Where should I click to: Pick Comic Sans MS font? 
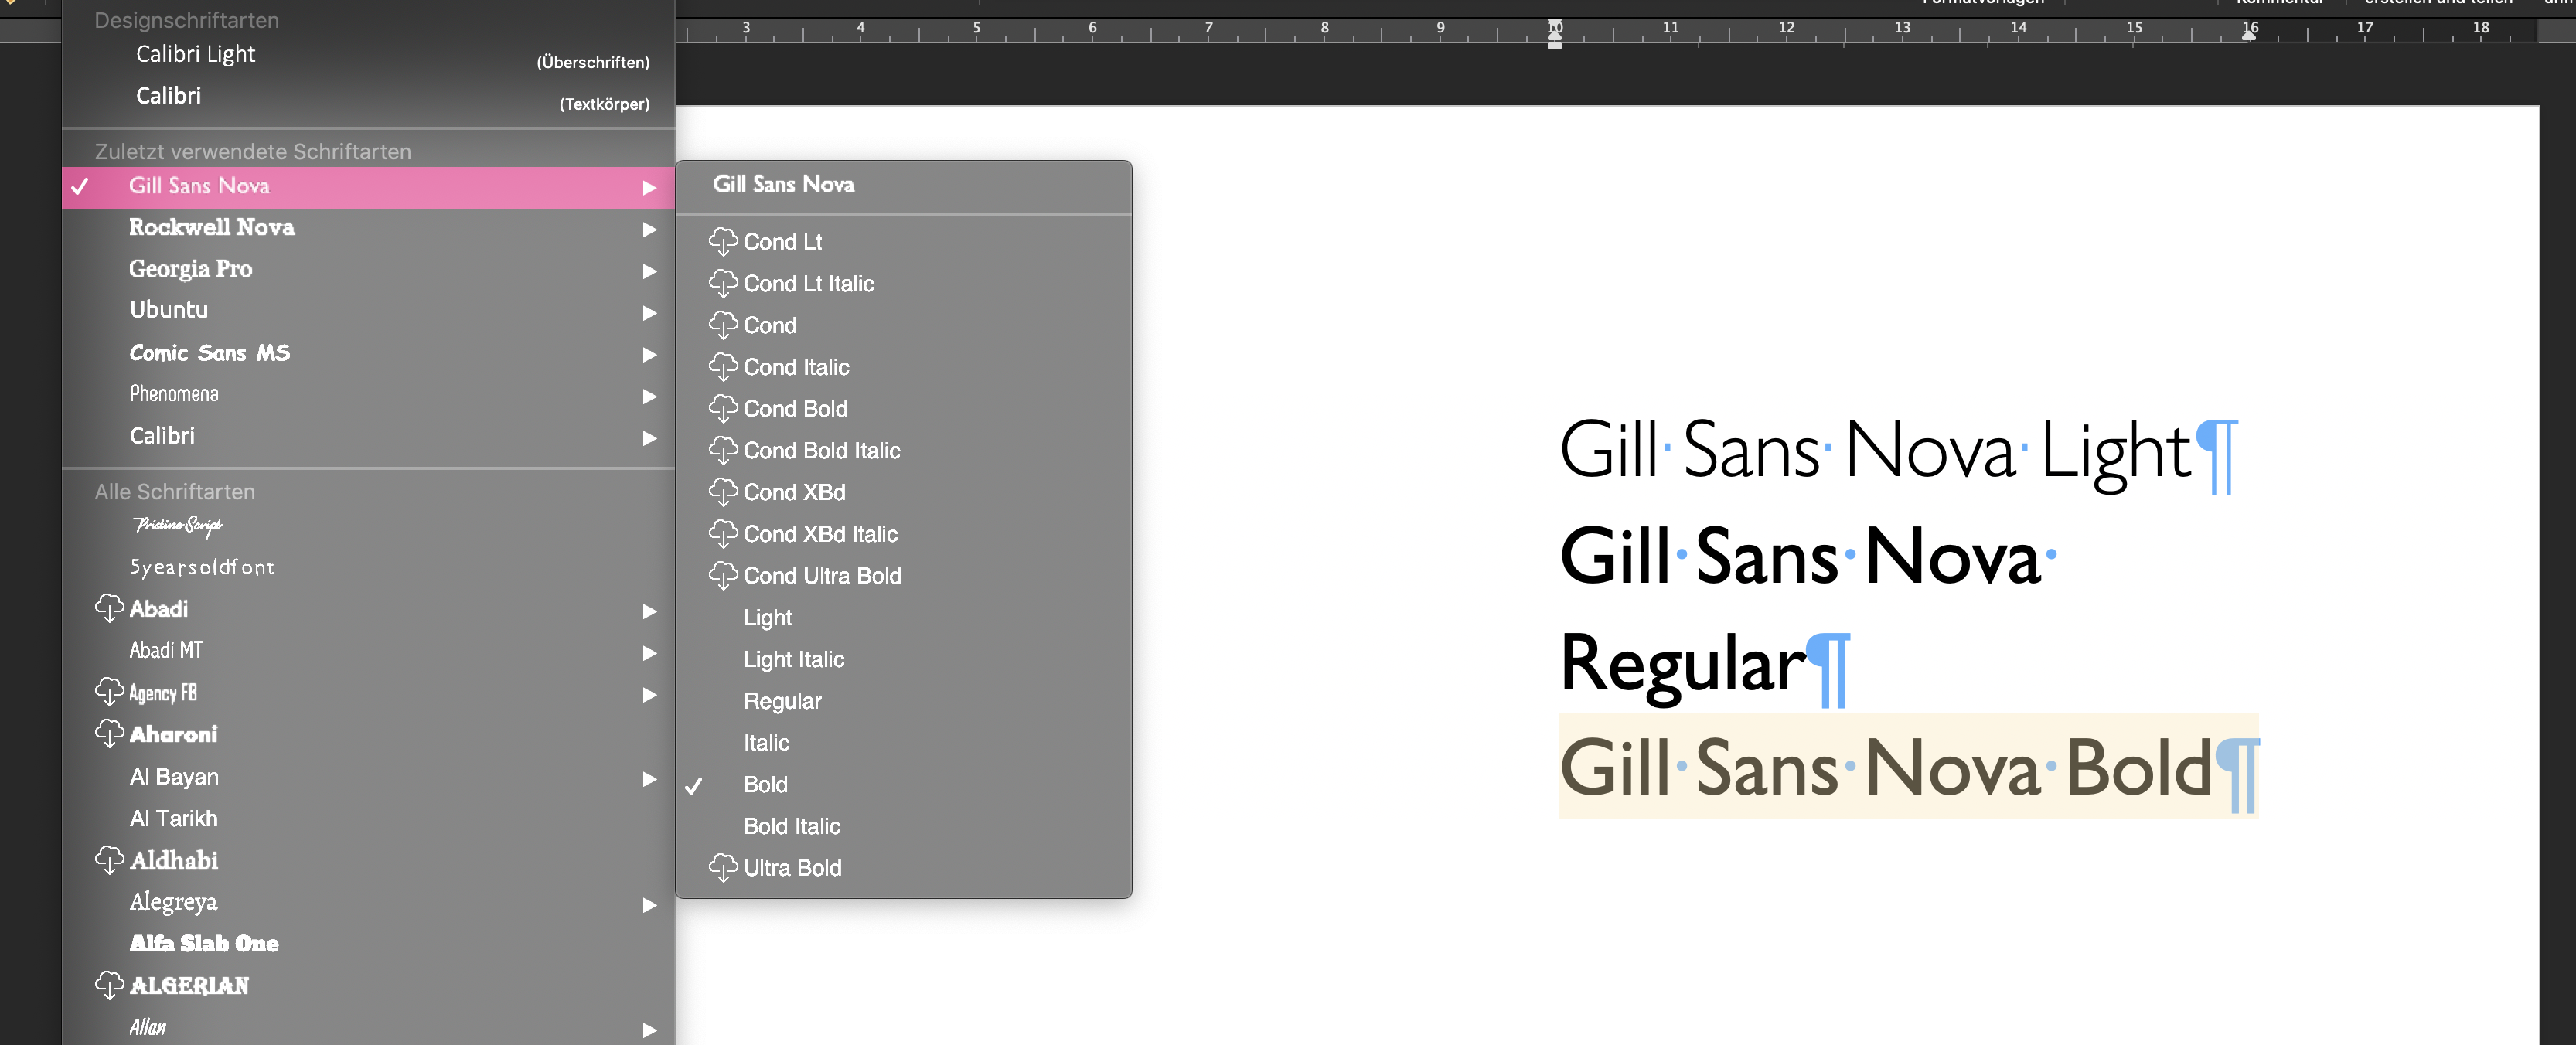coord(368,353)
